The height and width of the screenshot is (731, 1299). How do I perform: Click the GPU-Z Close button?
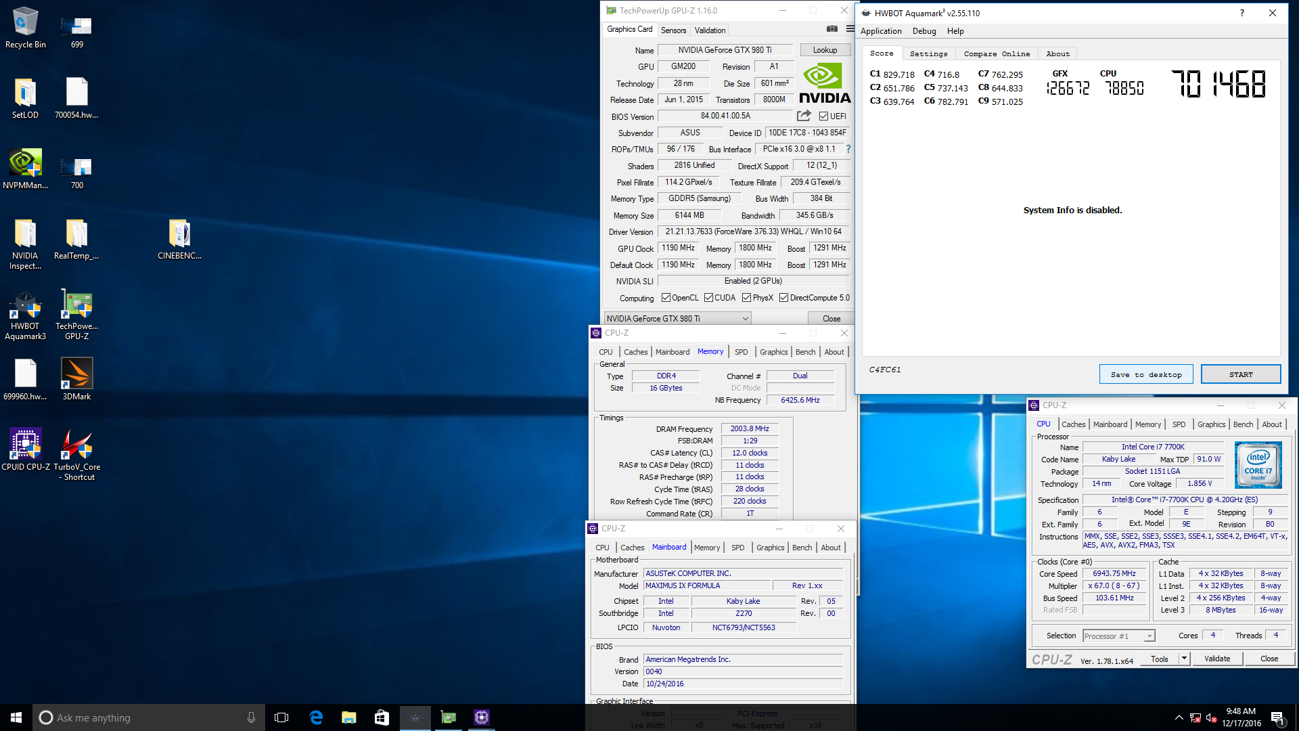[x=831, y=319]
